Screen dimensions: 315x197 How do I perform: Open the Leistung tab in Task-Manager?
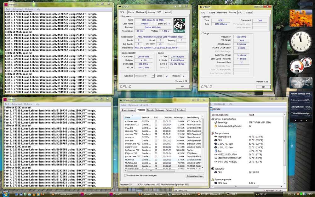(x=160, y=110)
